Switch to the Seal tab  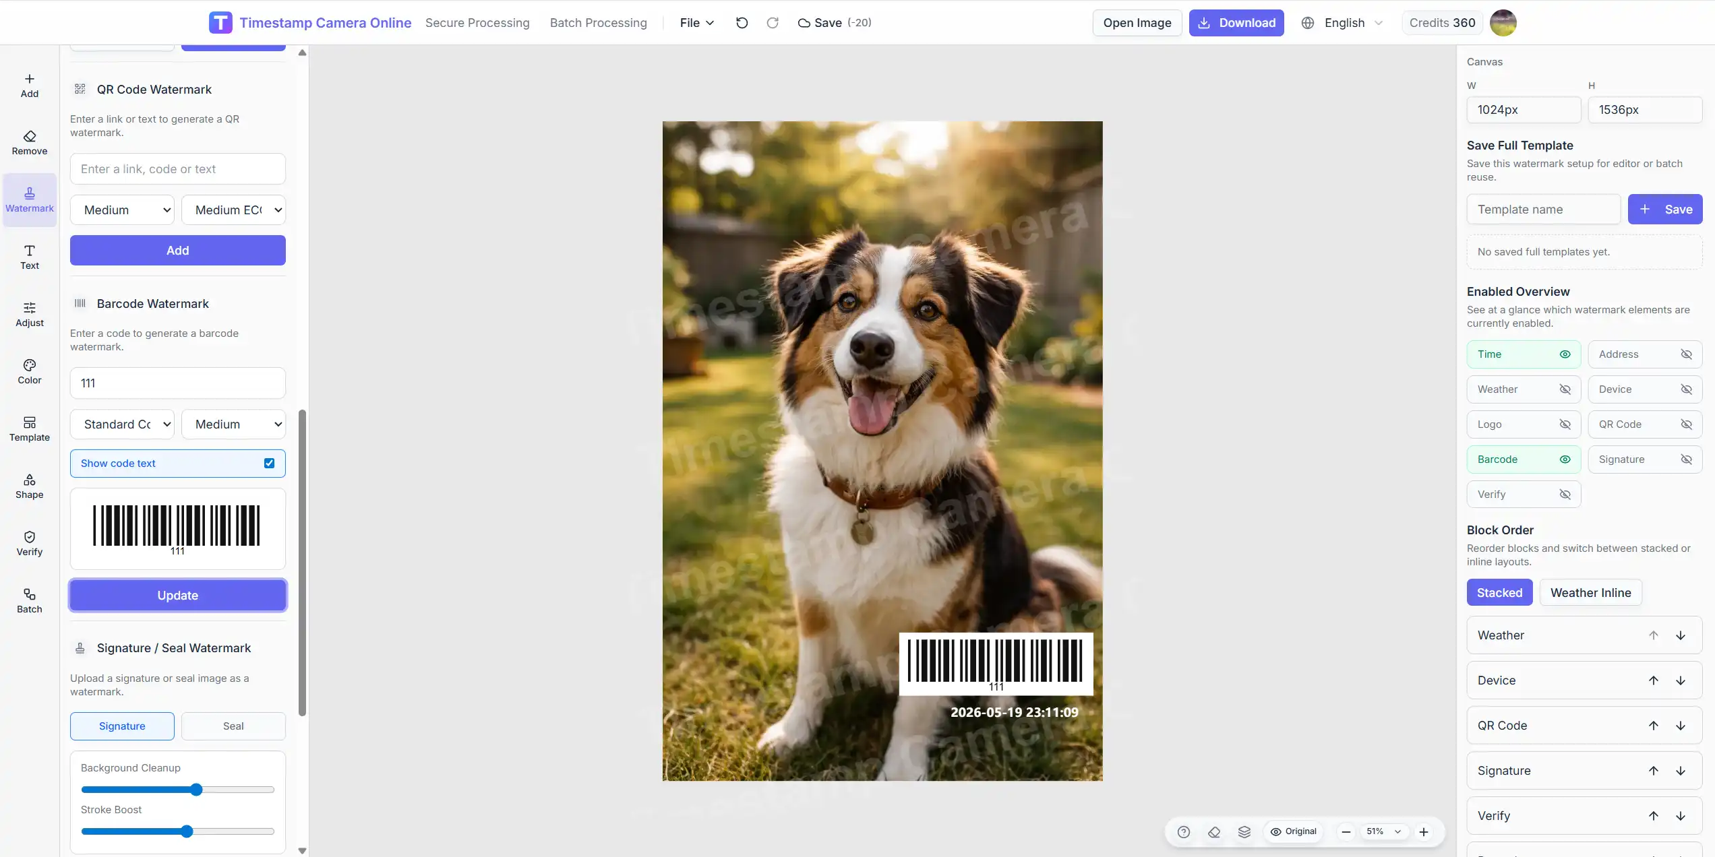(233, 726)
